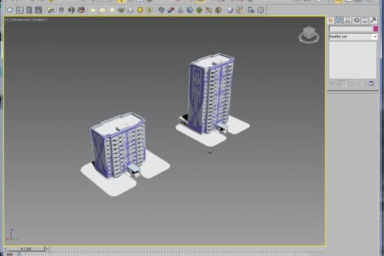Click the yellow circle framed icon
The width and height of the screenshot is (384, 256).
pos(149,10)
